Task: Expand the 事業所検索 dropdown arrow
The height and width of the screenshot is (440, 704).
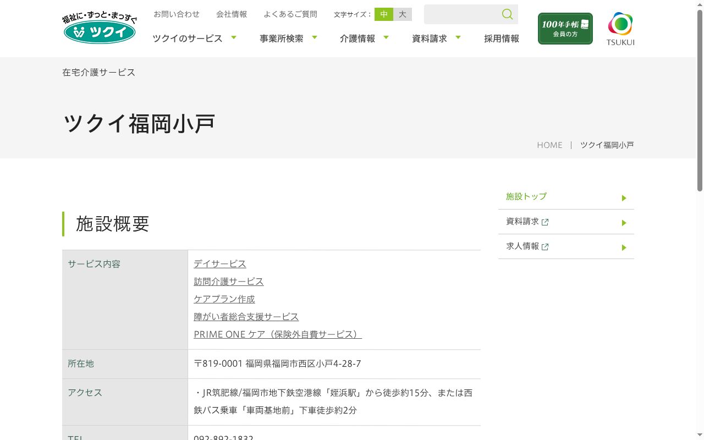Action: (x=315, y=37)
